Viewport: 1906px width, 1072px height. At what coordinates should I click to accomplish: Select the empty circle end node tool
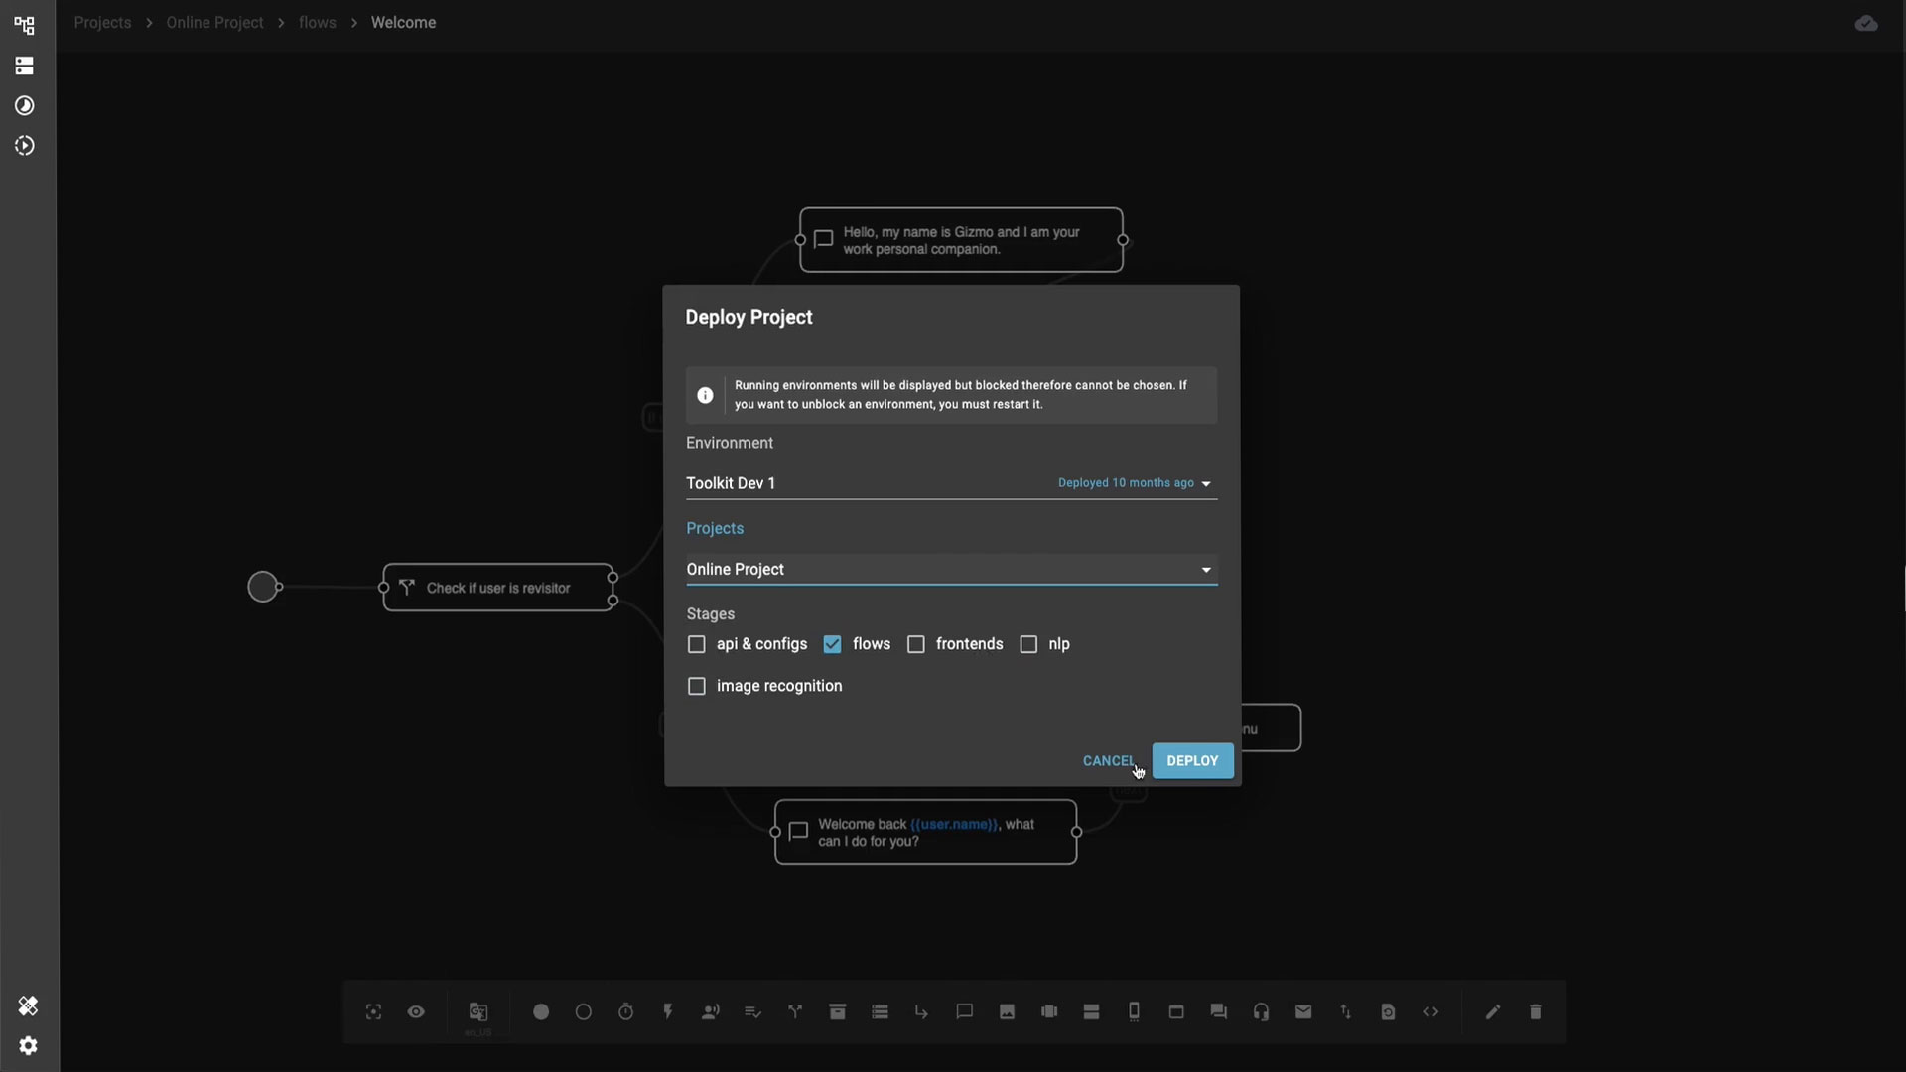pos(584,1011)
